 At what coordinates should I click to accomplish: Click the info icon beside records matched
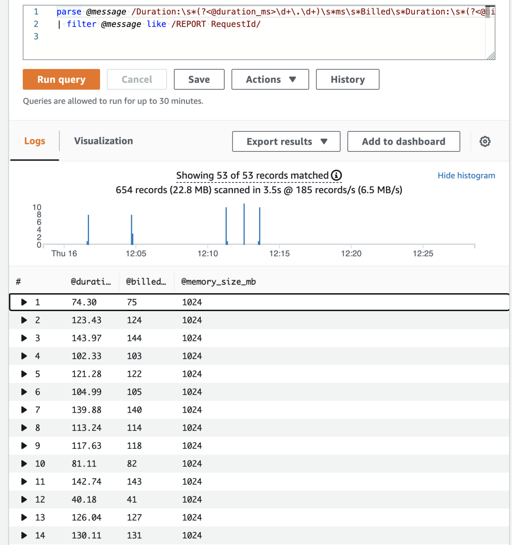336,175
